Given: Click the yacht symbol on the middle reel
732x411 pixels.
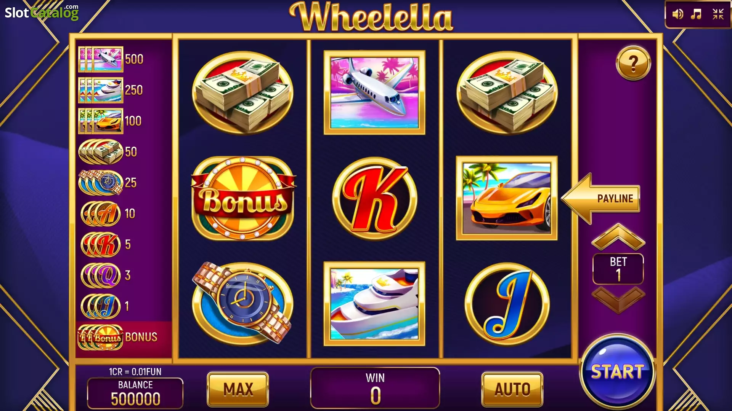Looking at the screenshot, I should [374, 304].
